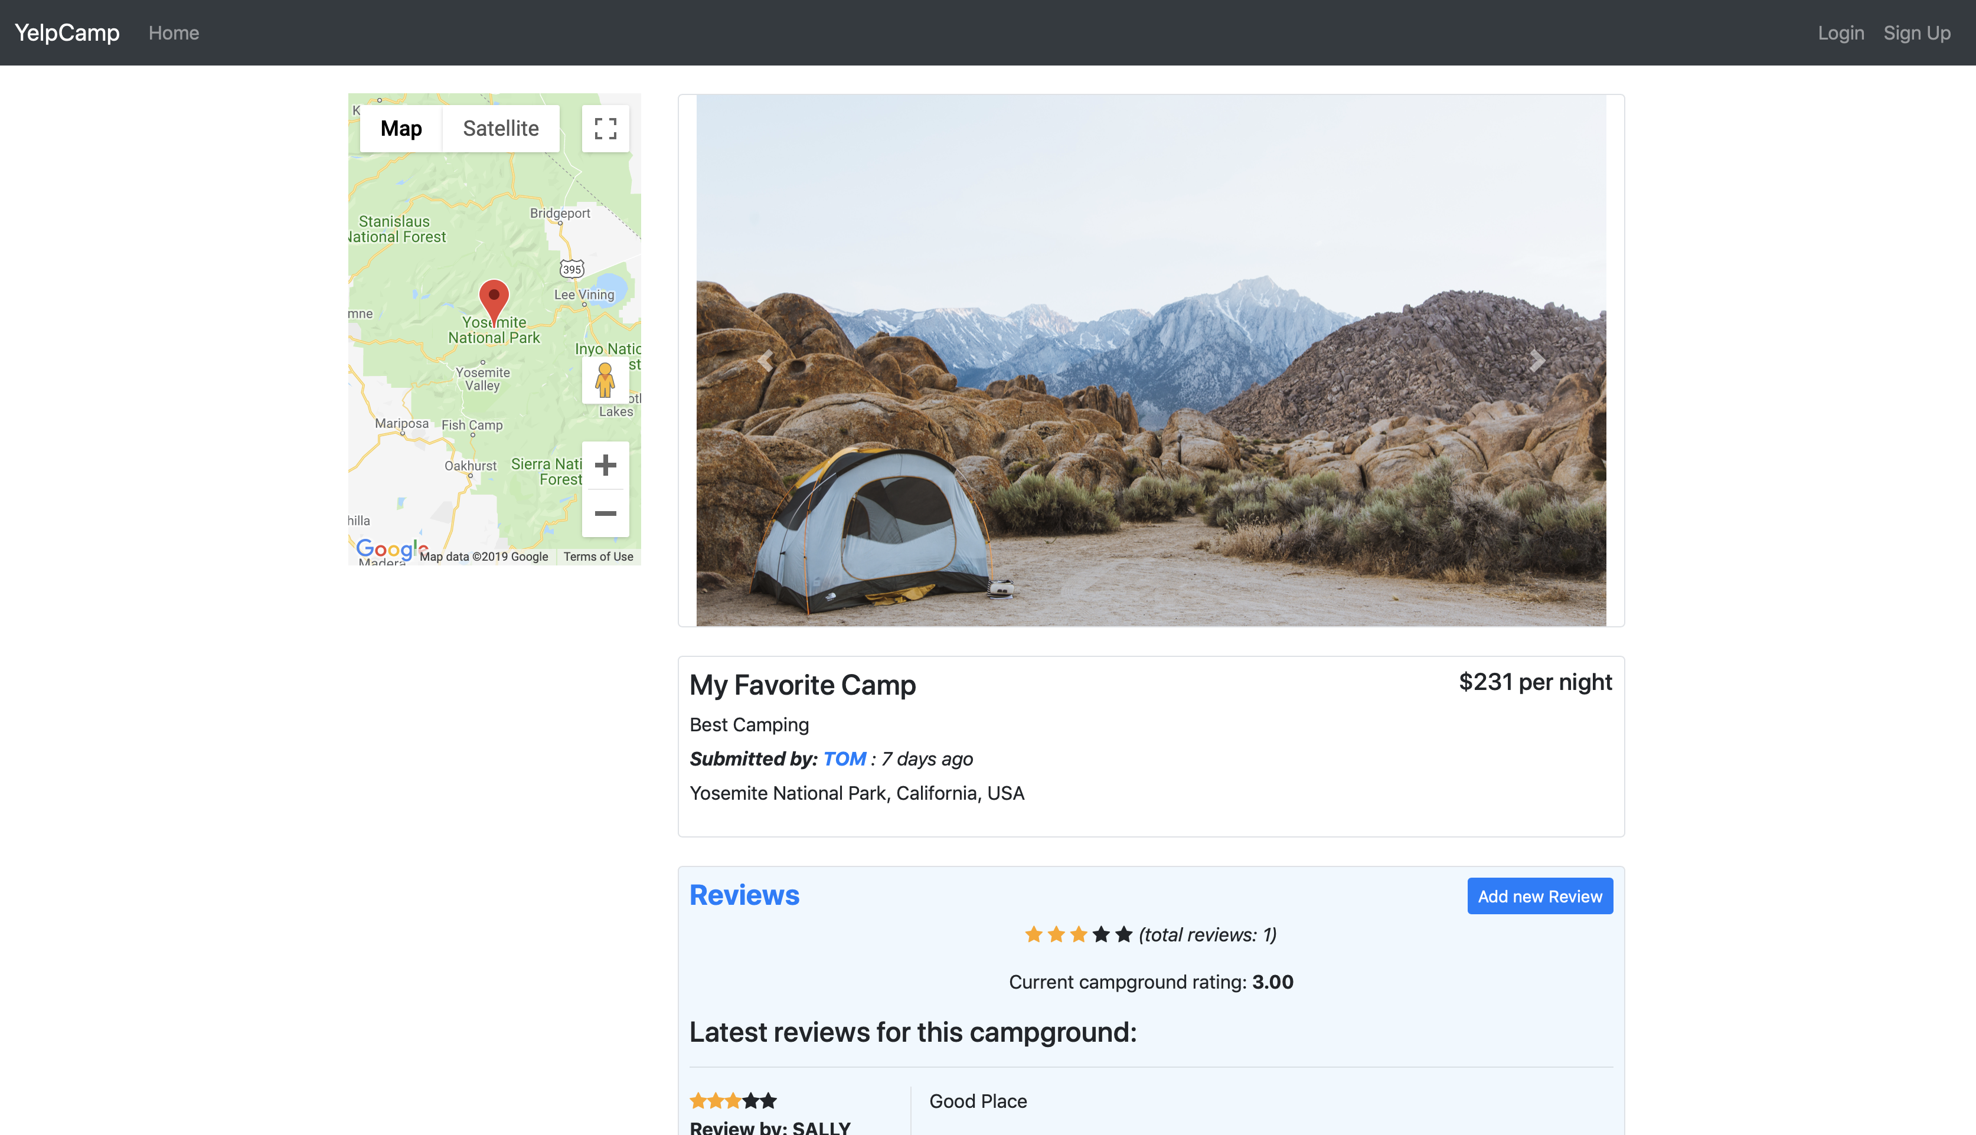
Task: Click the Best Camping description
Action: click(x=749, y=724)
